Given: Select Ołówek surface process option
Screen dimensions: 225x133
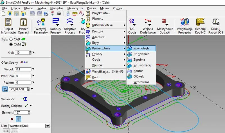Looking at the screenshot, I should pyautogui.click(x=139, y=76).
